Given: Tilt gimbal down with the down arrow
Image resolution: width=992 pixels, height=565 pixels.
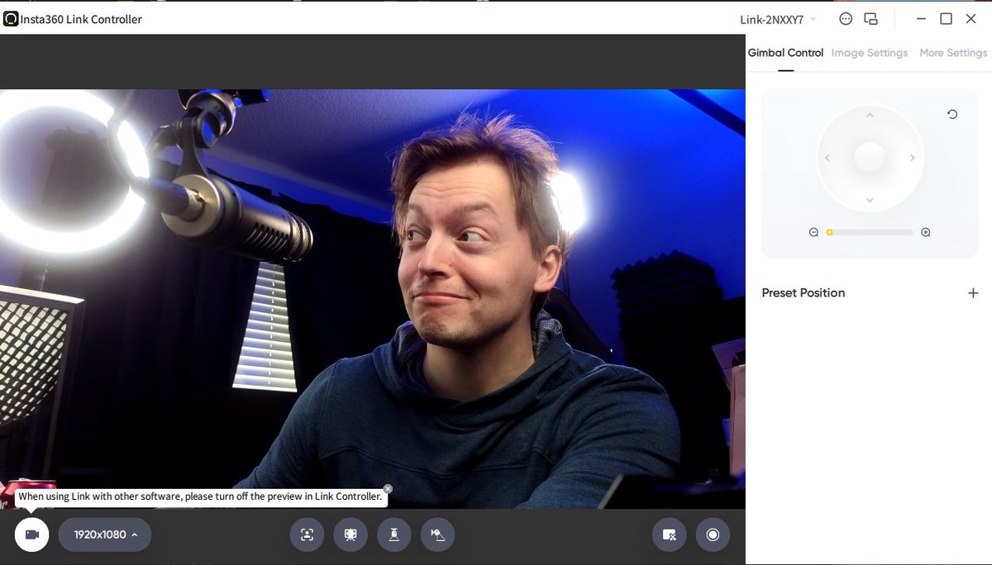Looking at the screenshot, I should 870,201.
